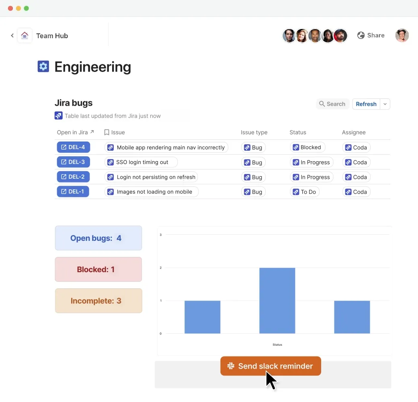Expand the dropdown arrow next to Refresh
Image resolution: width=418 pixels, height=402 pixels.
click(x=385, y=104)
